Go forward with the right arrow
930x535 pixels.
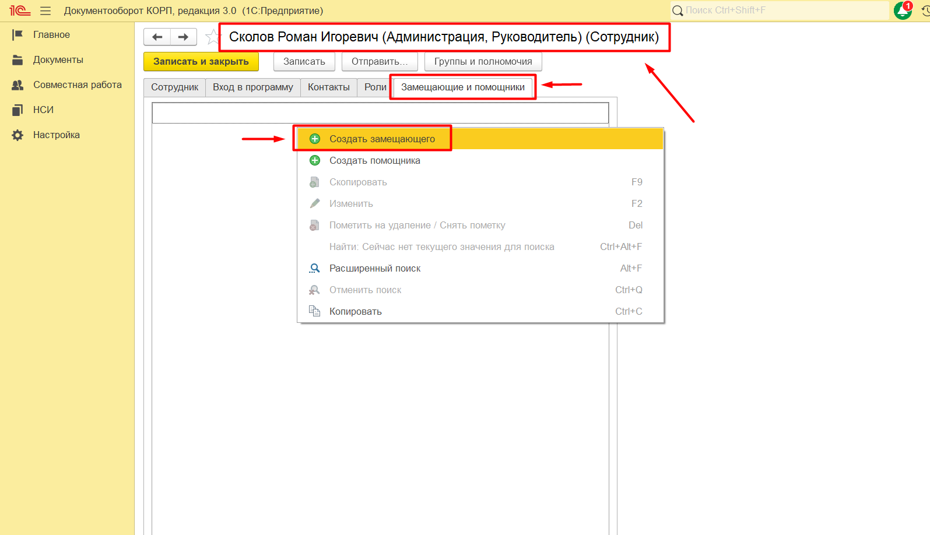(x=183, y=37)
